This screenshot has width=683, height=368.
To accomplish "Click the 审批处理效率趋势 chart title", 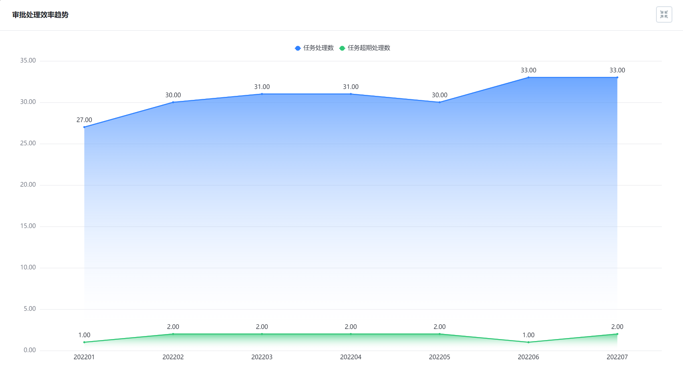I will click(40, 15).
